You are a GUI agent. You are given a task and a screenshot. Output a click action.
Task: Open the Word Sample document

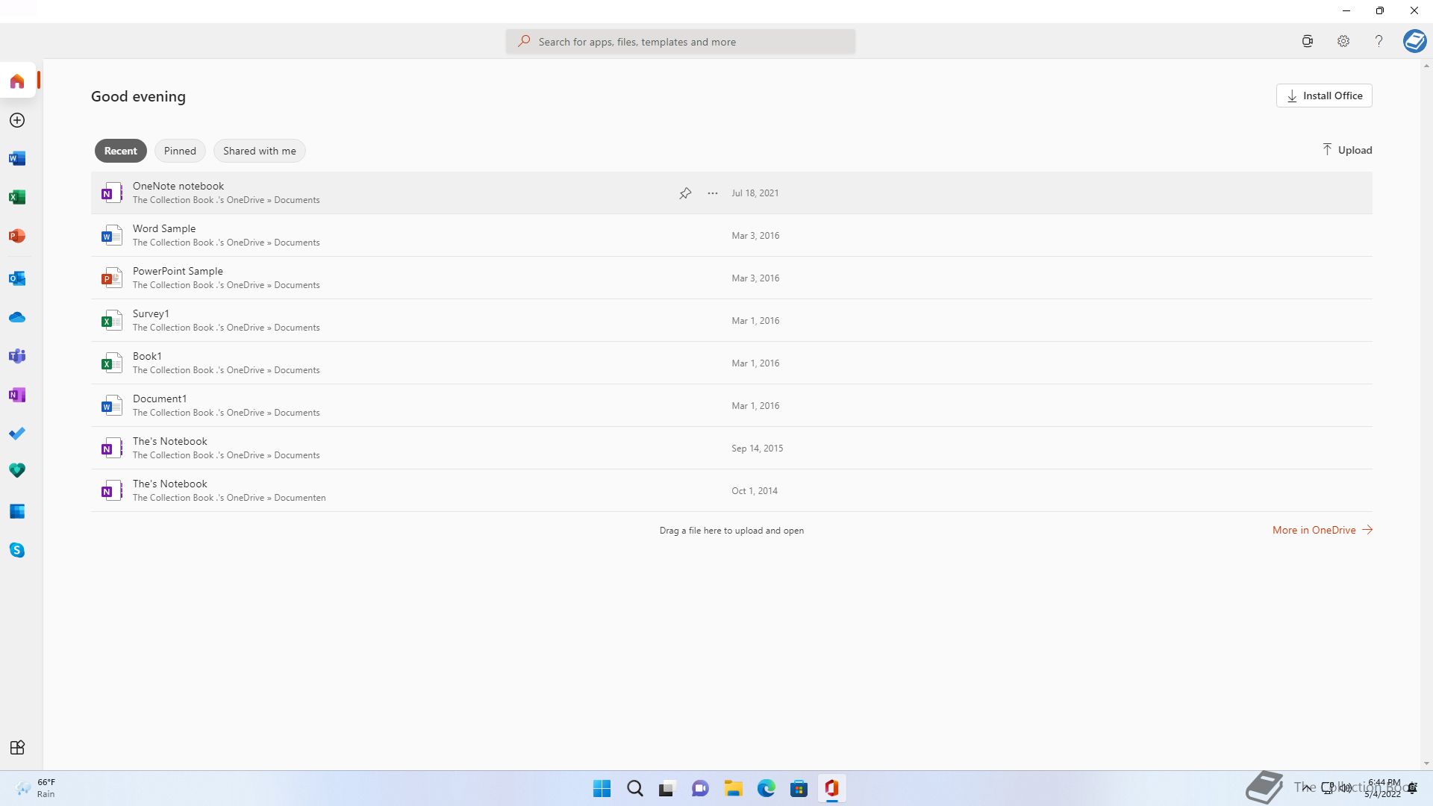pos(731,235)
